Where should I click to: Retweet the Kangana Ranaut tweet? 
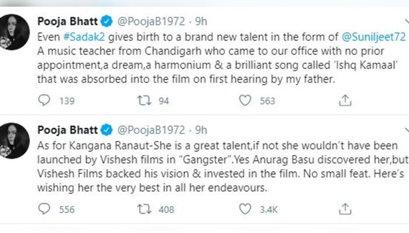144,209
